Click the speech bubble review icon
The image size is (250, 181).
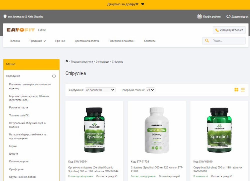click(228, 17)
